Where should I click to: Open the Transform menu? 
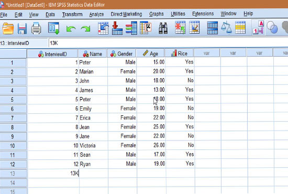(72, 14)
